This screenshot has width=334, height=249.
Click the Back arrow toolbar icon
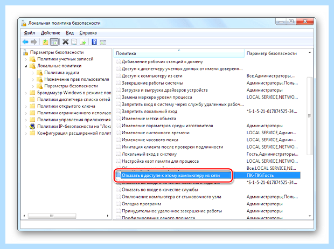click(25, 42)
